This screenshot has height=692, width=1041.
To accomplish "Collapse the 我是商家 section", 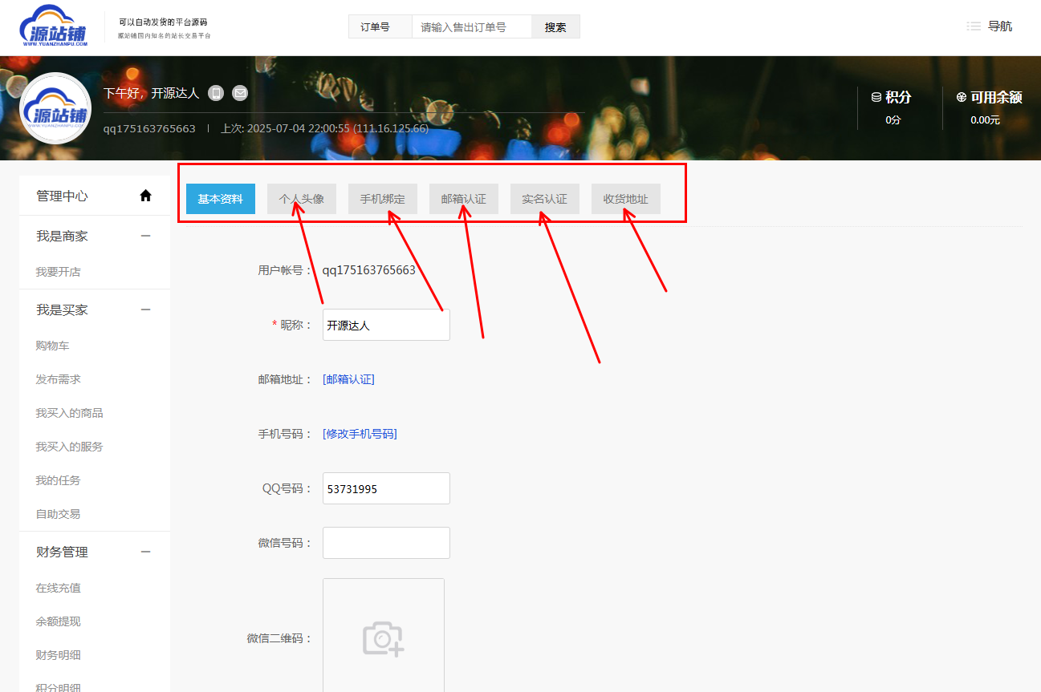I will point(145,236).
